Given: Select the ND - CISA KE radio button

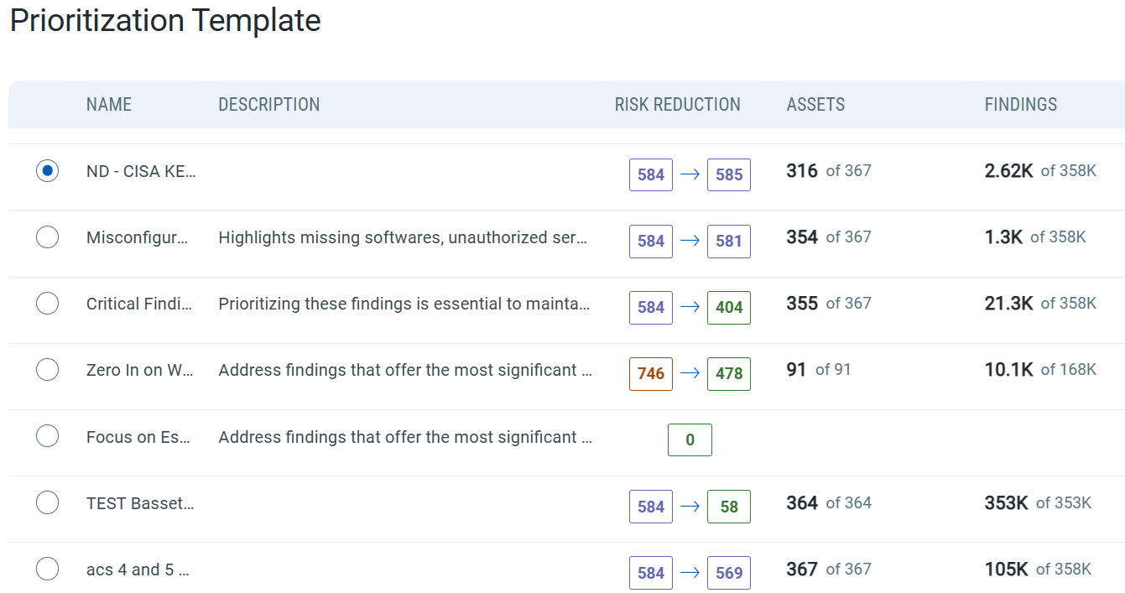Looking at the screenshot, I should 48,170.
